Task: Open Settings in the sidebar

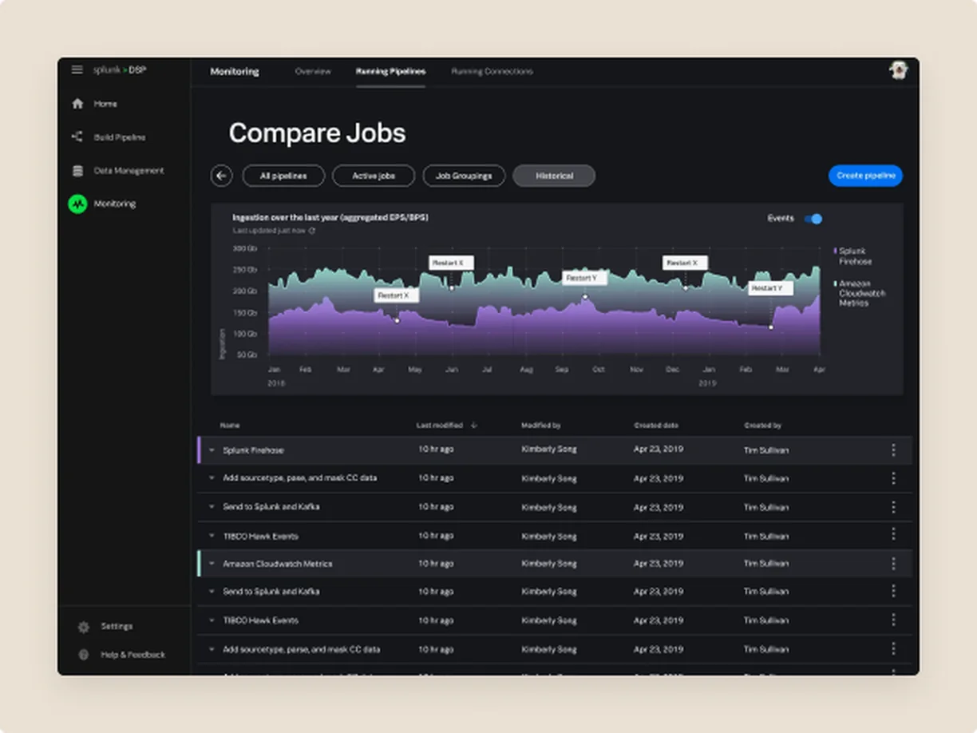Action: 117,627
